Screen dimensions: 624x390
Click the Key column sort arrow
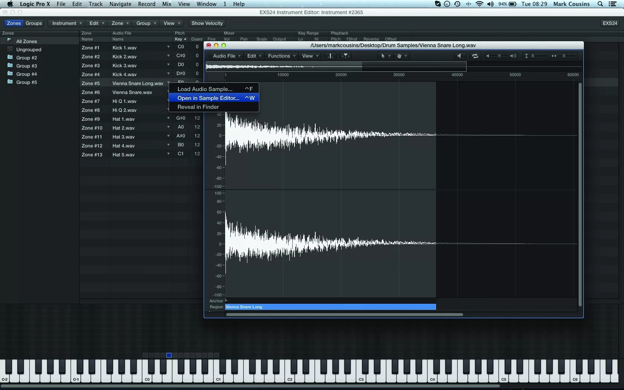click(x=185, y=39)
